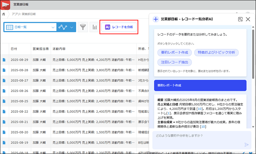Pick the 注目レコード抽出 suggestion chip

174,62
